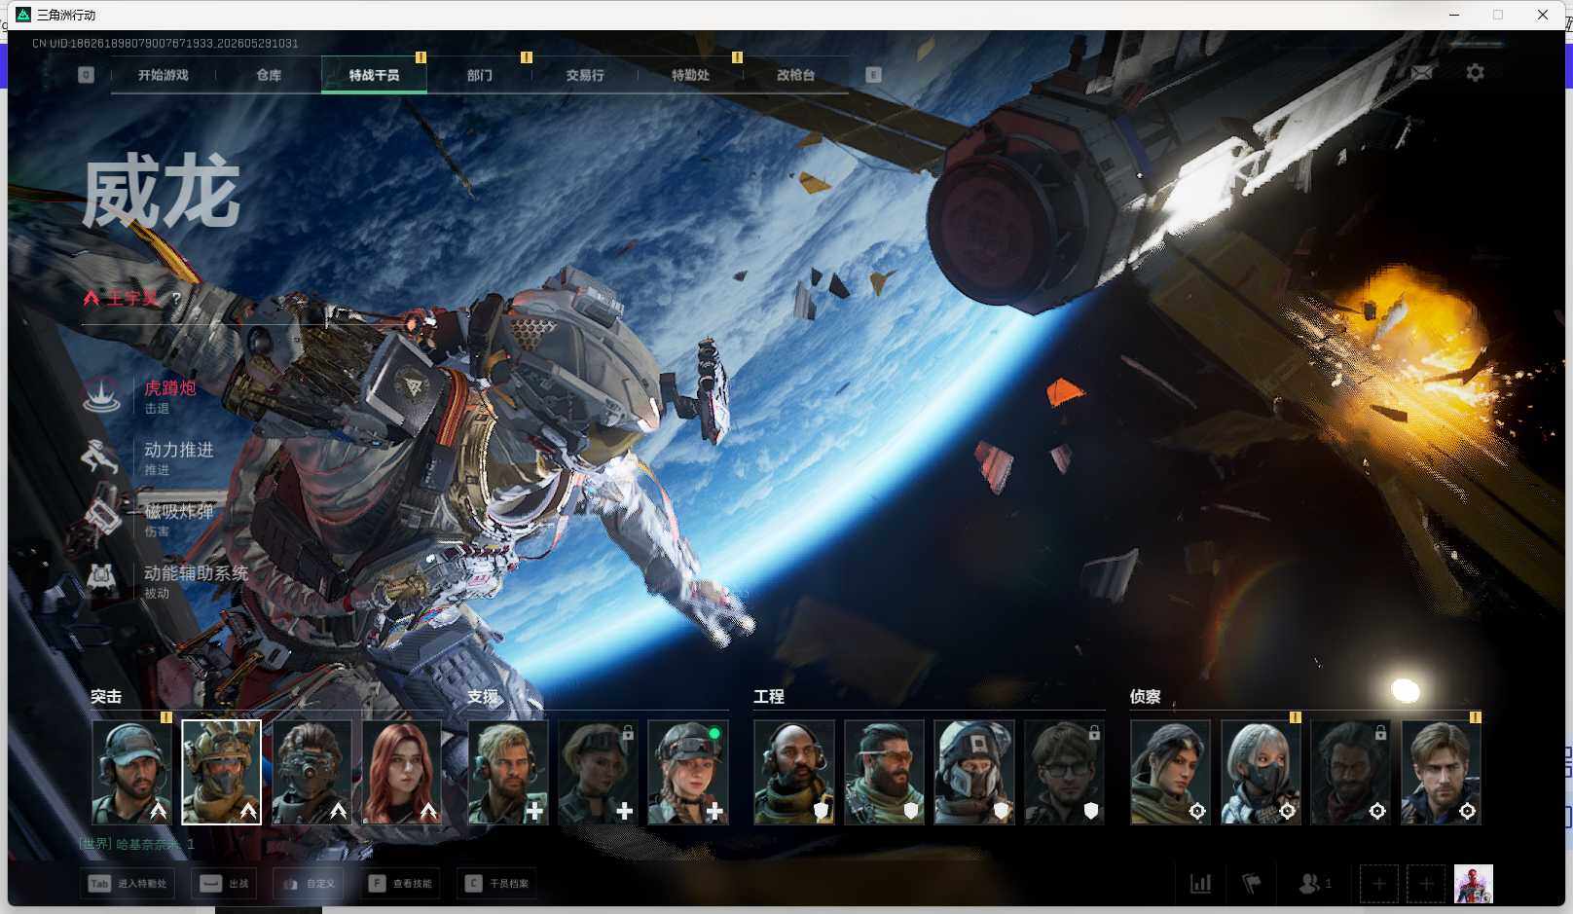Screen dimensions: 1573x914
Task: Click the 出战 deploy button
Action: [x=225, y=884]
